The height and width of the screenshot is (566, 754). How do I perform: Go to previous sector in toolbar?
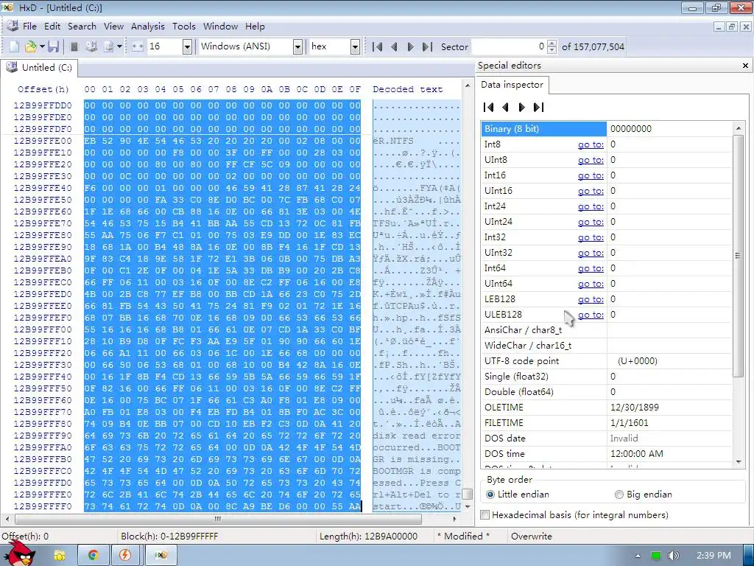coord(395,46)
